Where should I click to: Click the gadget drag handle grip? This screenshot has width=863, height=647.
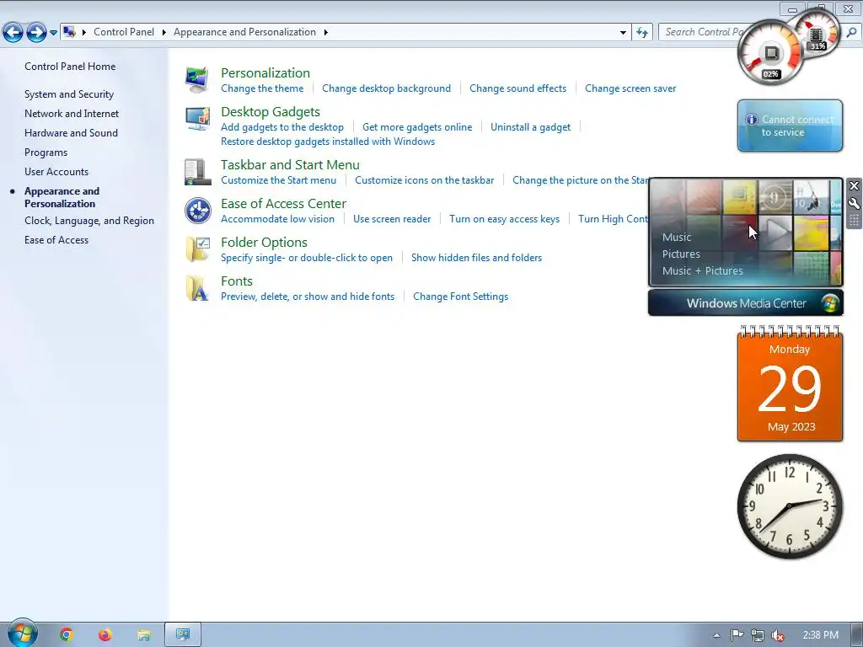click(854, 221)
